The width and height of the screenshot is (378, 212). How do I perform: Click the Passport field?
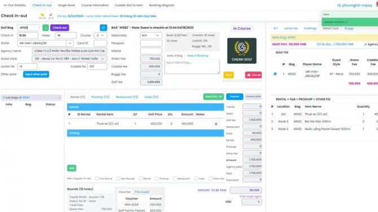click(151, 43)
